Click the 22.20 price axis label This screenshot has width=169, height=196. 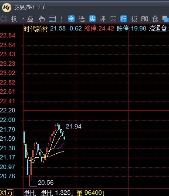[7, 110]
